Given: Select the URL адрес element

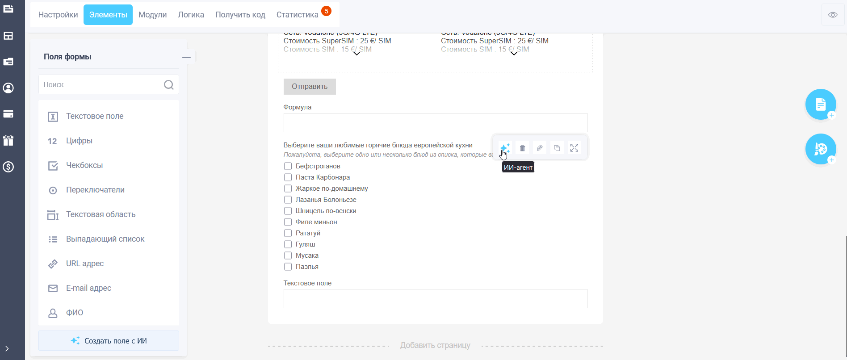Looking at the screenshot, I should tap(109, 264).
